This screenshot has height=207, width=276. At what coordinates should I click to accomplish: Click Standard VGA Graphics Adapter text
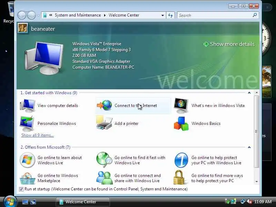pos(101,61)
